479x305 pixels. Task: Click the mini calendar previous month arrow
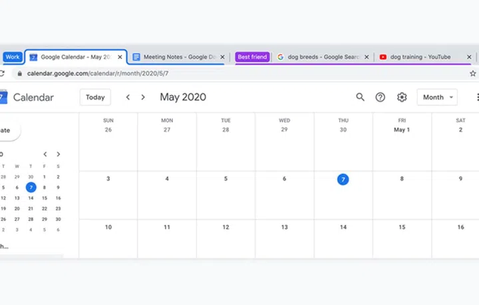click(x=45, y=154)
